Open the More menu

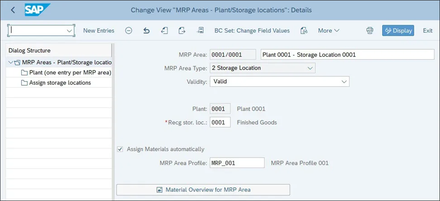328,31
